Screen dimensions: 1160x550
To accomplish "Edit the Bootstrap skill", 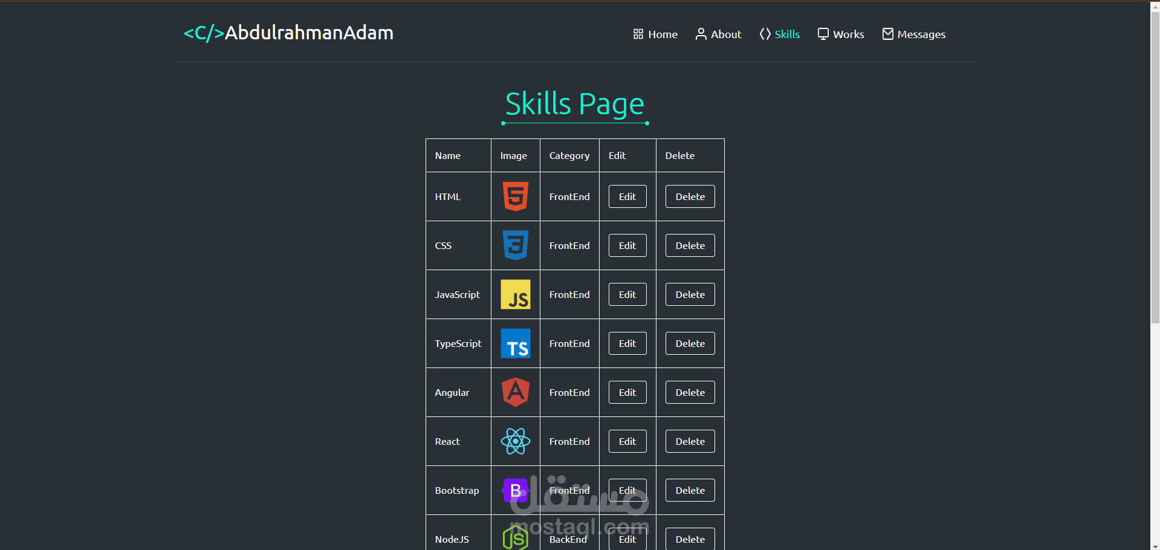I will click(x=627, y=490).
